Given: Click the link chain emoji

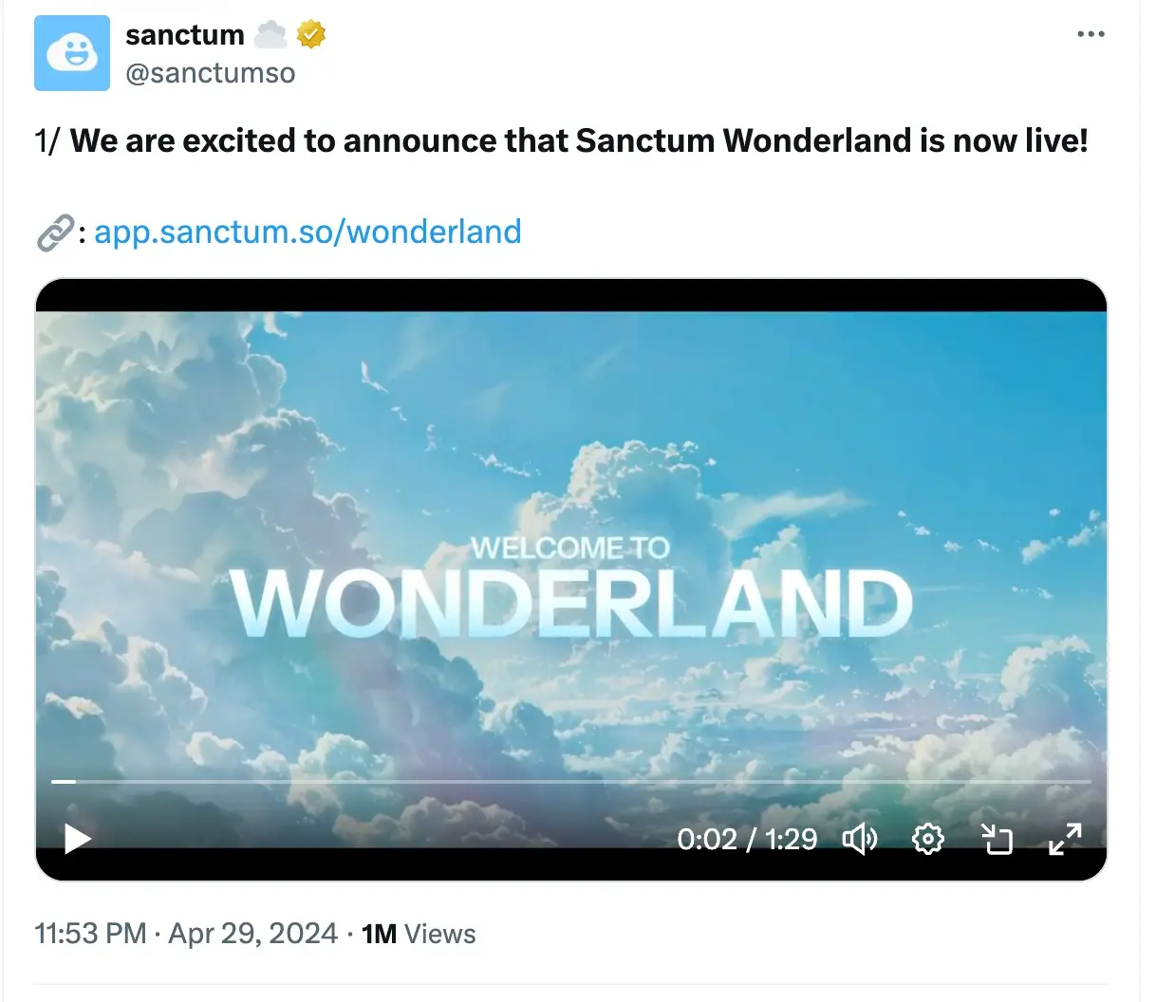Looking at the screenshot, I should [54, 232].
